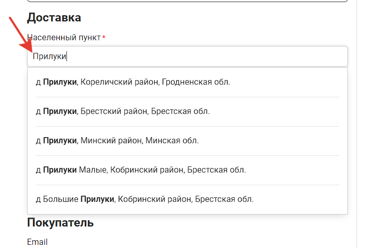Viewport: 386px width, 248px height.
Task: Click the red required asterisk
Action: coord(104,37)
